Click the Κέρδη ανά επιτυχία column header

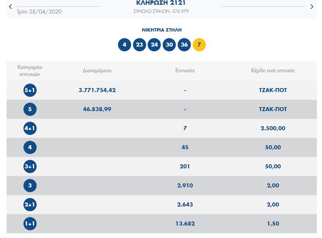tap(273, 70)
